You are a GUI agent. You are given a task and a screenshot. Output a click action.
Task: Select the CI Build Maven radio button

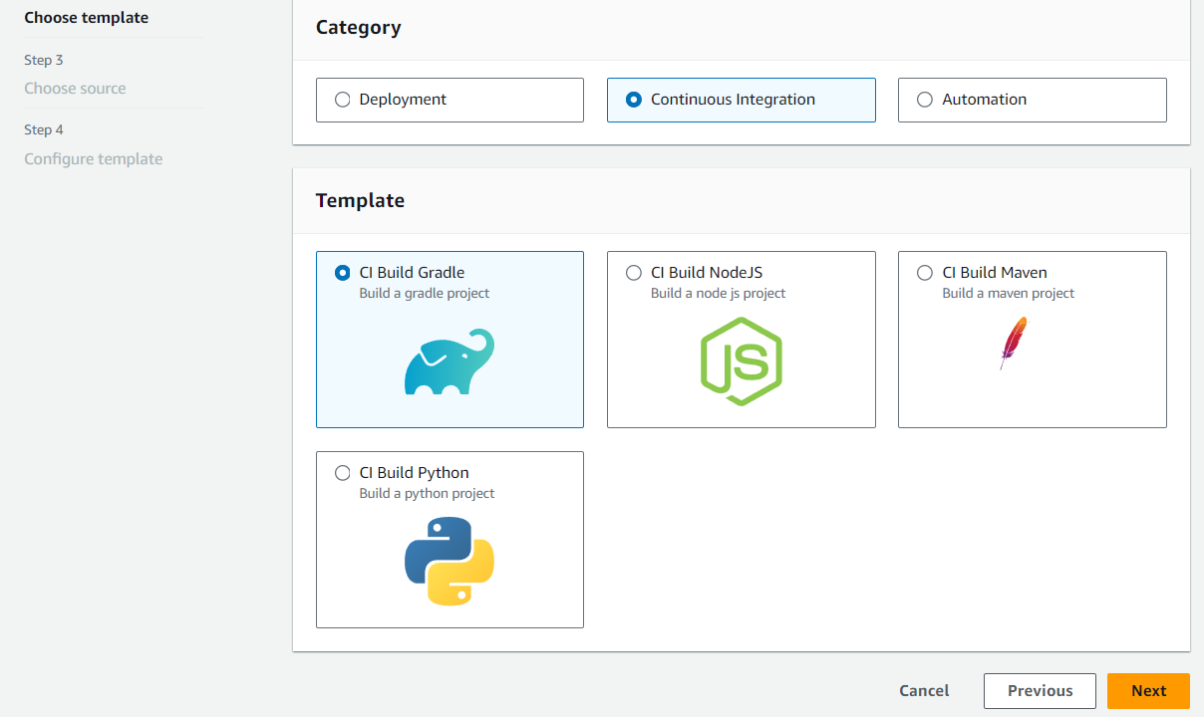click(x=925, y=273)
